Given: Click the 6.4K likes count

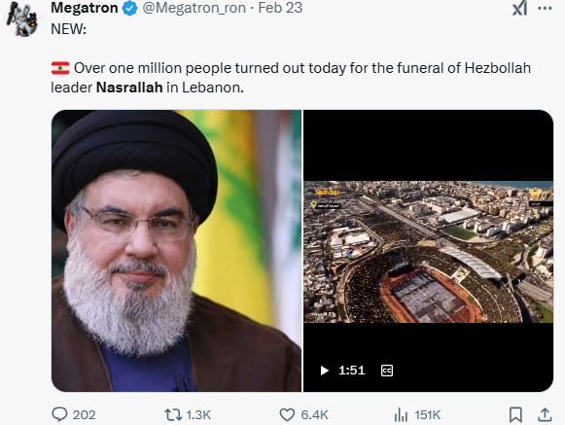Looking at the screenshot, I should (314, 415).
